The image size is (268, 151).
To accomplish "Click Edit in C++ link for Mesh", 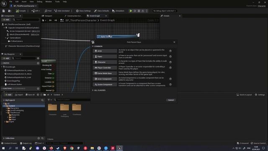I will tap(35, 34).
